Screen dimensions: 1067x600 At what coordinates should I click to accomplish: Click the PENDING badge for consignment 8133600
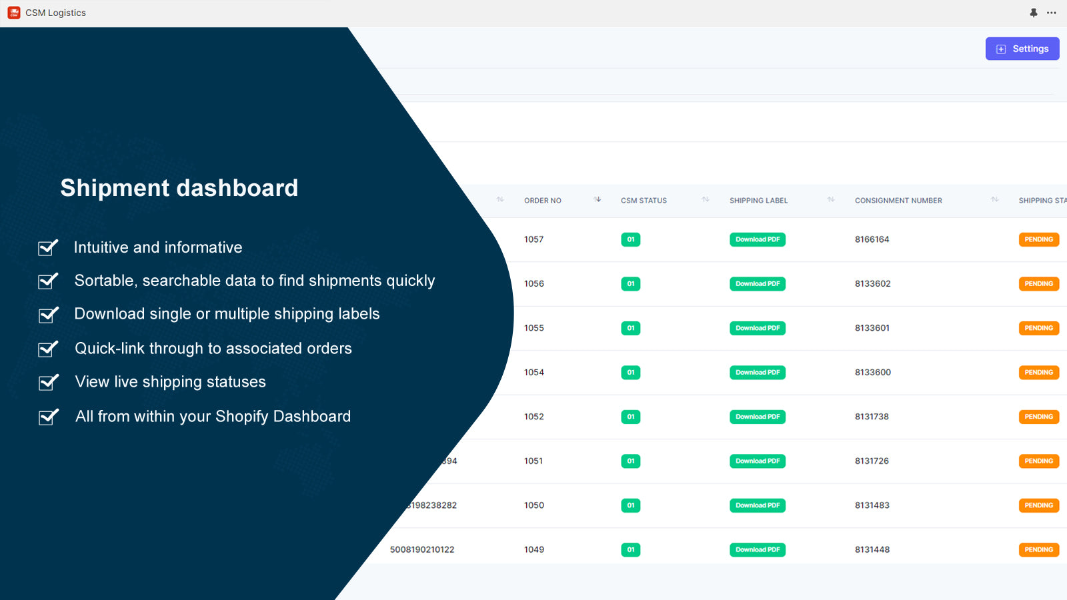(1039, 373)
